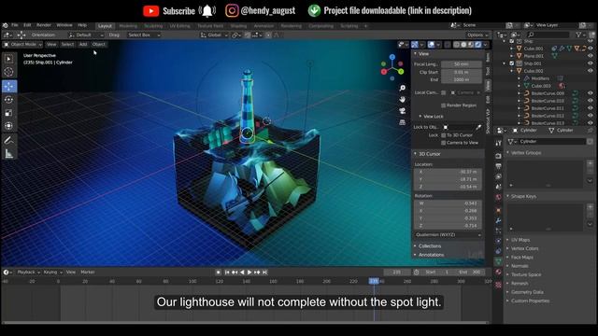Viewport: 598px width, 336px height.
Task: Activate the Move tool
Action: click(x=8, y=87)
